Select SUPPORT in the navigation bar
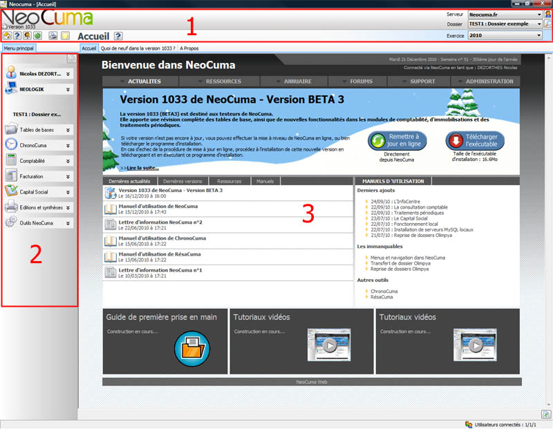 pos(419,82)
